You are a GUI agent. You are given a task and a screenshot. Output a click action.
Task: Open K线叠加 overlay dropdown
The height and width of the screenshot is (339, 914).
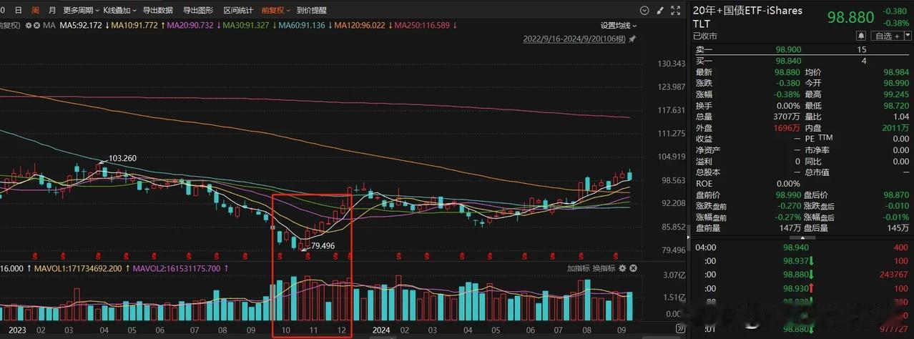(x=120, y=11)
